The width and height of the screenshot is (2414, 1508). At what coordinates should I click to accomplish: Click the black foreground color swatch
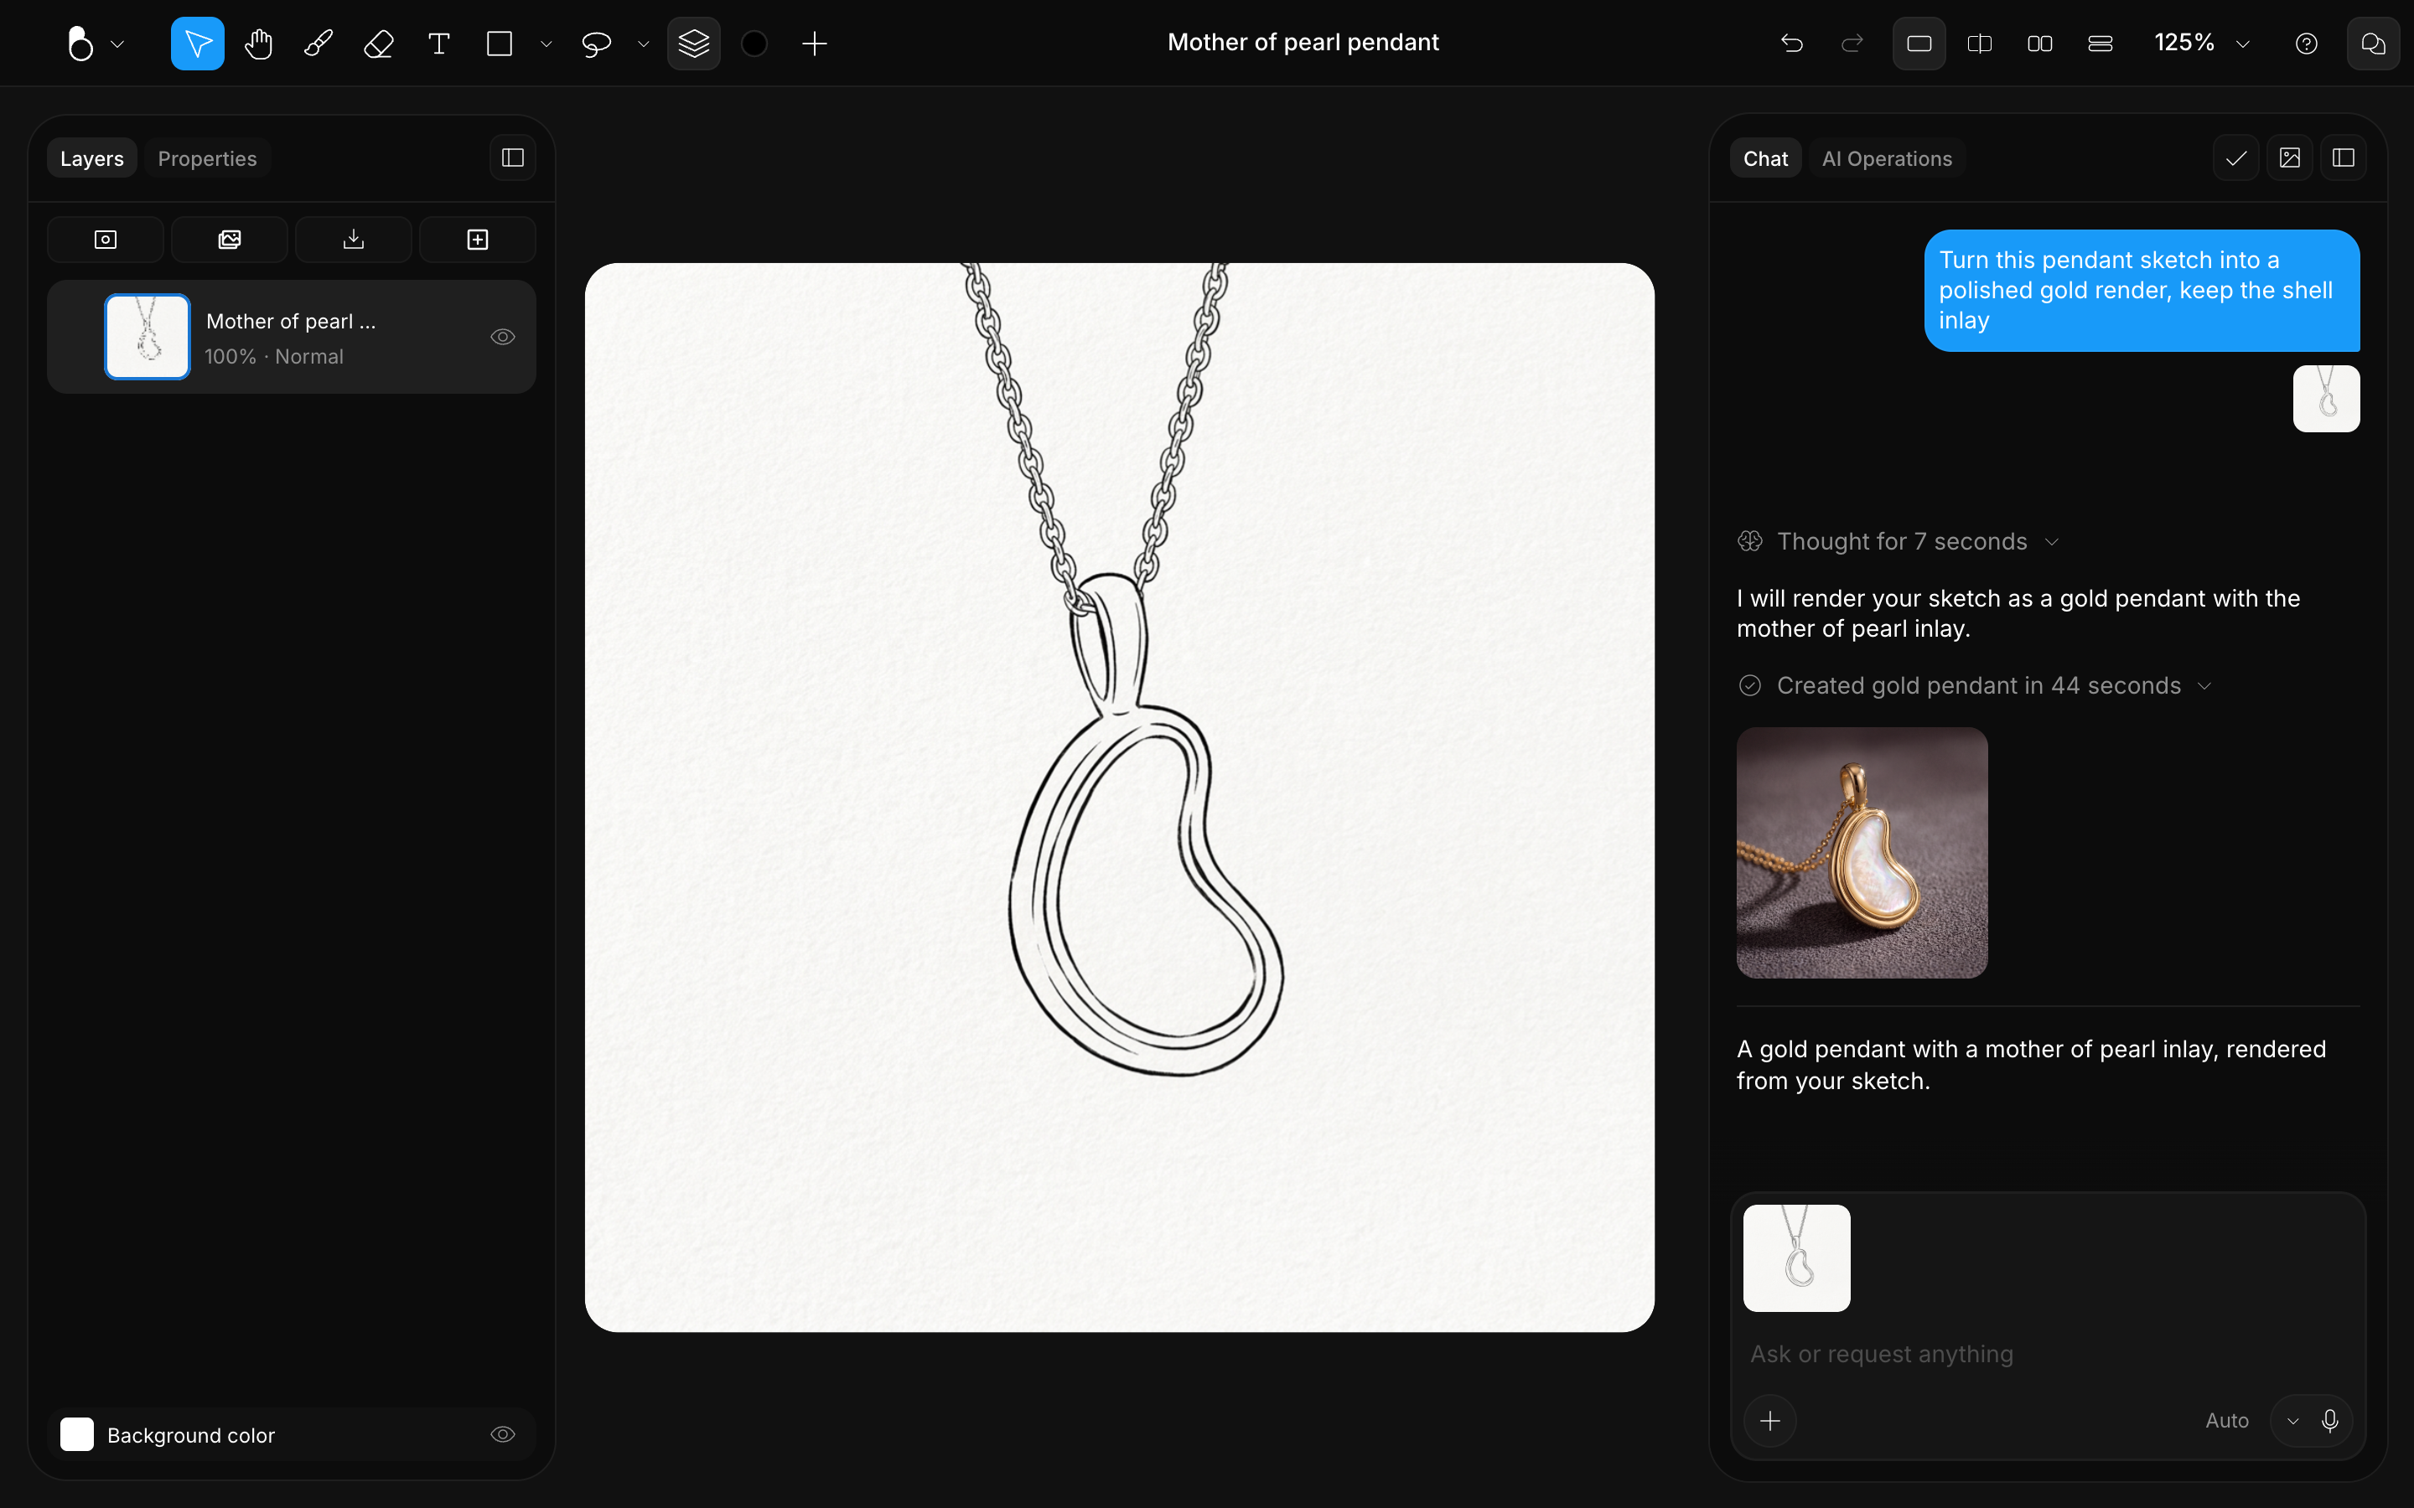[754, 43]
